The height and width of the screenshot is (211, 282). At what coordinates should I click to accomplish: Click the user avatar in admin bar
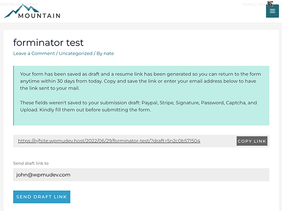[x=270, y=4]
